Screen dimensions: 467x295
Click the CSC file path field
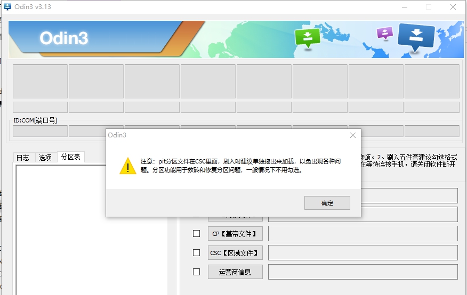point(363,252)
